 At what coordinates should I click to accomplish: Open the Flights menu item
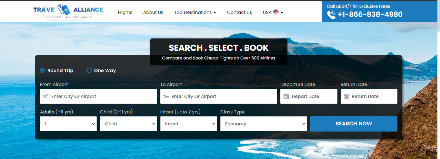pyautogui.click(x=125, y=12)
